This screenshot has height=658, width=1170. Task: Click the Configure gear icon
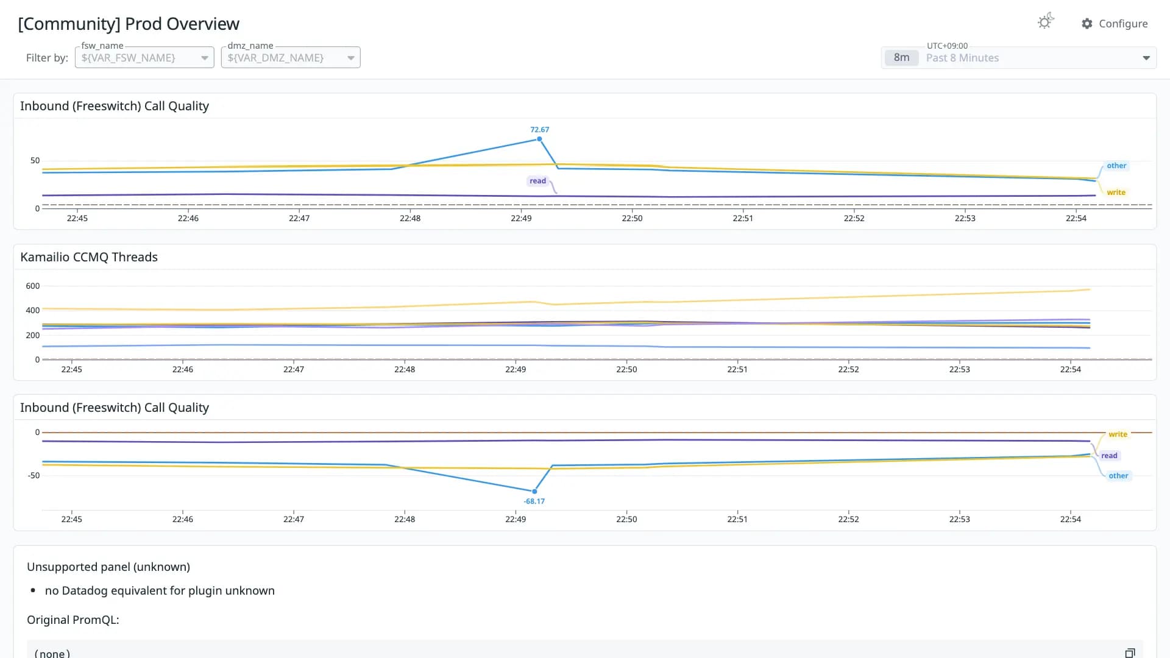point(1087,24)
